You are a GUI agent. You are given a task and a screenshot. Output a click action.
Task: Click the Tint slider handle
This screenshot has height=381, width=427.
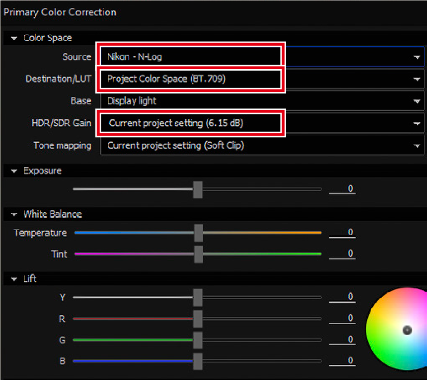(198, 254)
